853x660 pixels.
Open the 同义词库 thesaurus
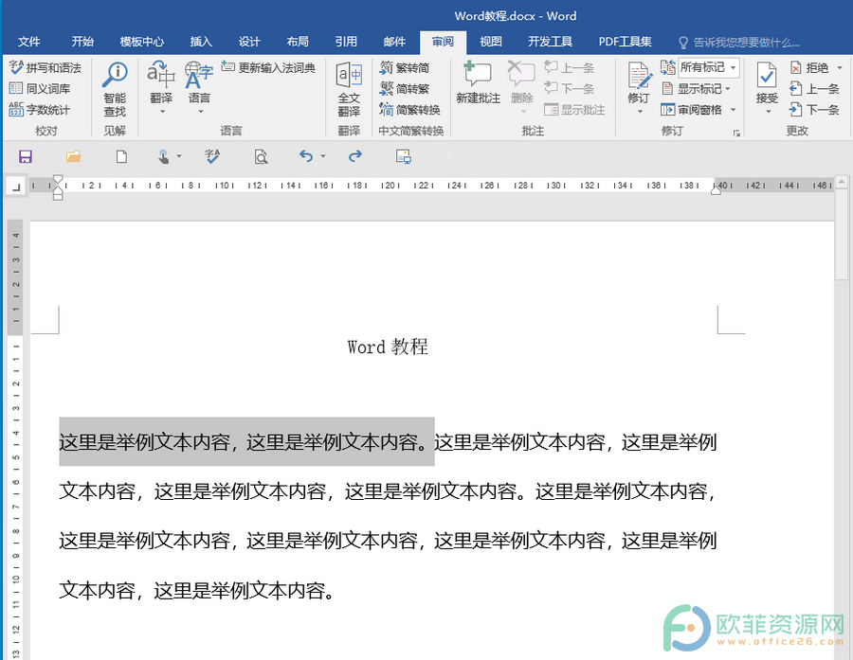[x=40, y=89]
